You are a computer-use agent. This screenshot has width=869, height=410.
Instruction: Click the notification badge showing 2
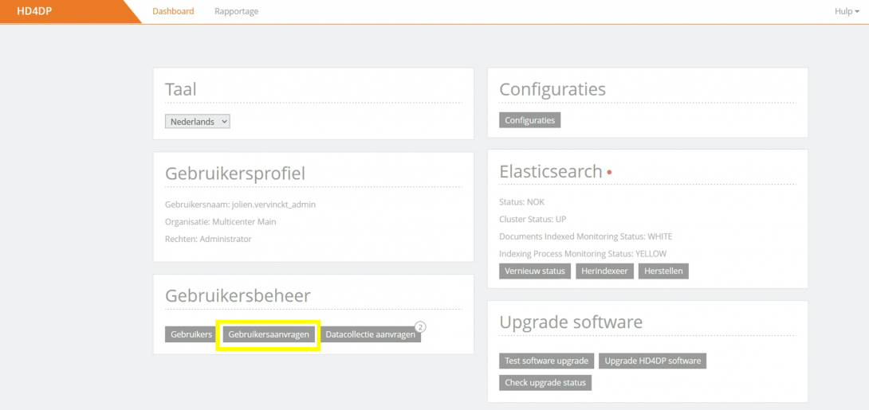tap(421, 326)
